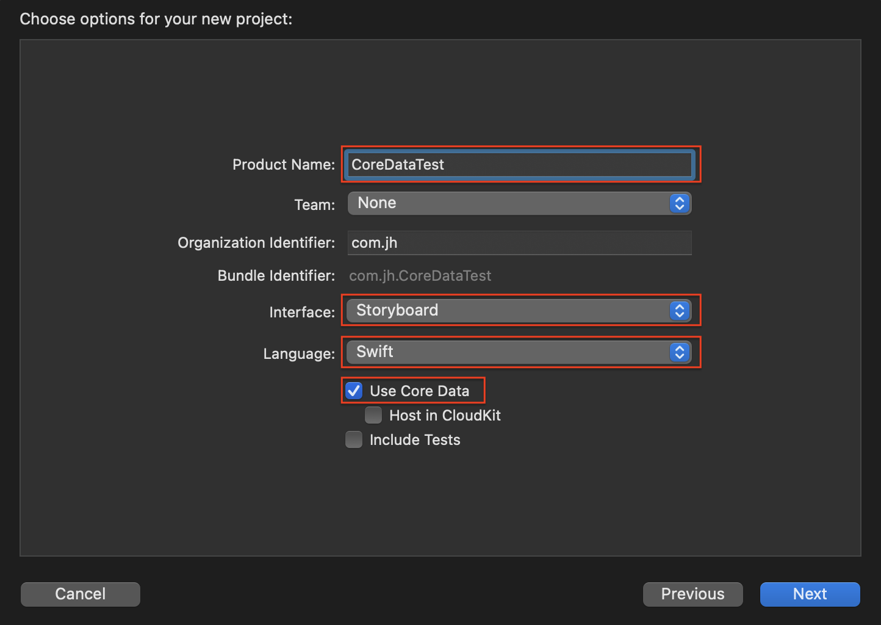Open the Team dropdown menu

pyautogui.click(x=511, y=203)
